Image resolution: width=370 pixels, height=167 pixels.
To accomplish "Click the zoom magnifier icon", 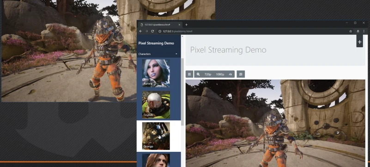I will click(x=198, y=74).
